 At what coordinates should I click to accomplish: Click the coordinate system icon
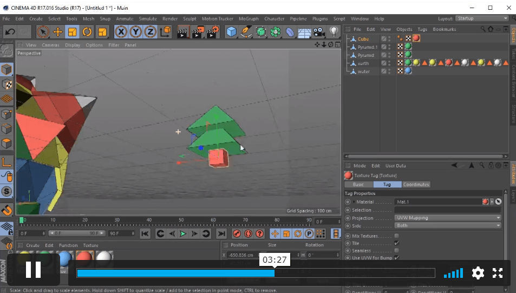pos(166,31)
